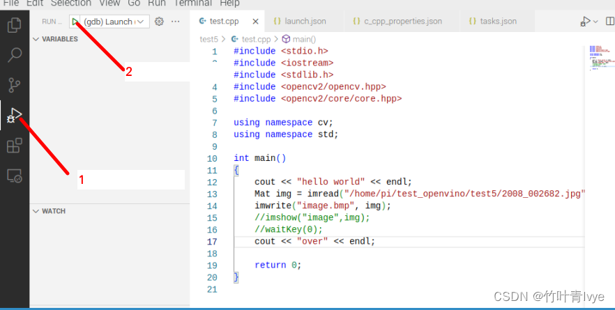Click on //waitKey(0); comment line
Screen dimensions: 615x310
point(288,229)
